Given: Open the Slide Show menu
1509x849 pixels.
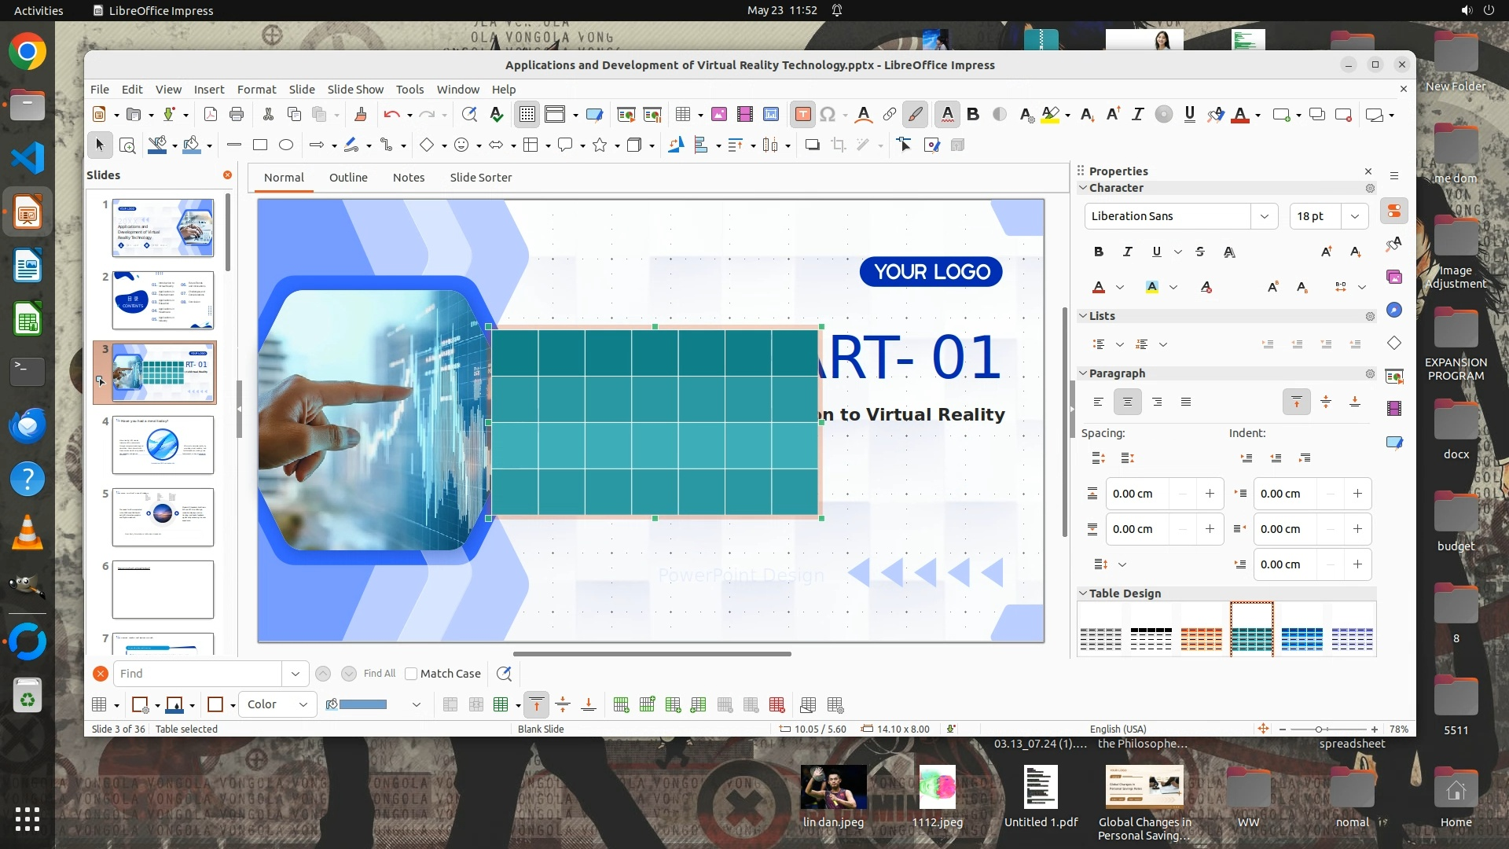Looking at the screenshot, I should click(355, 90).
